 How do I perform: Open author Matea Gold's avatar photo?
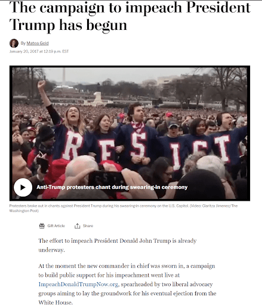(x=14, y=43)
